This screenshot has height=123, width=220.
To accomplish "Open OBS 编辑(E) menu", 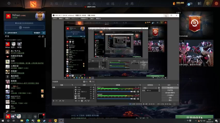I will (x=61, y=19).
